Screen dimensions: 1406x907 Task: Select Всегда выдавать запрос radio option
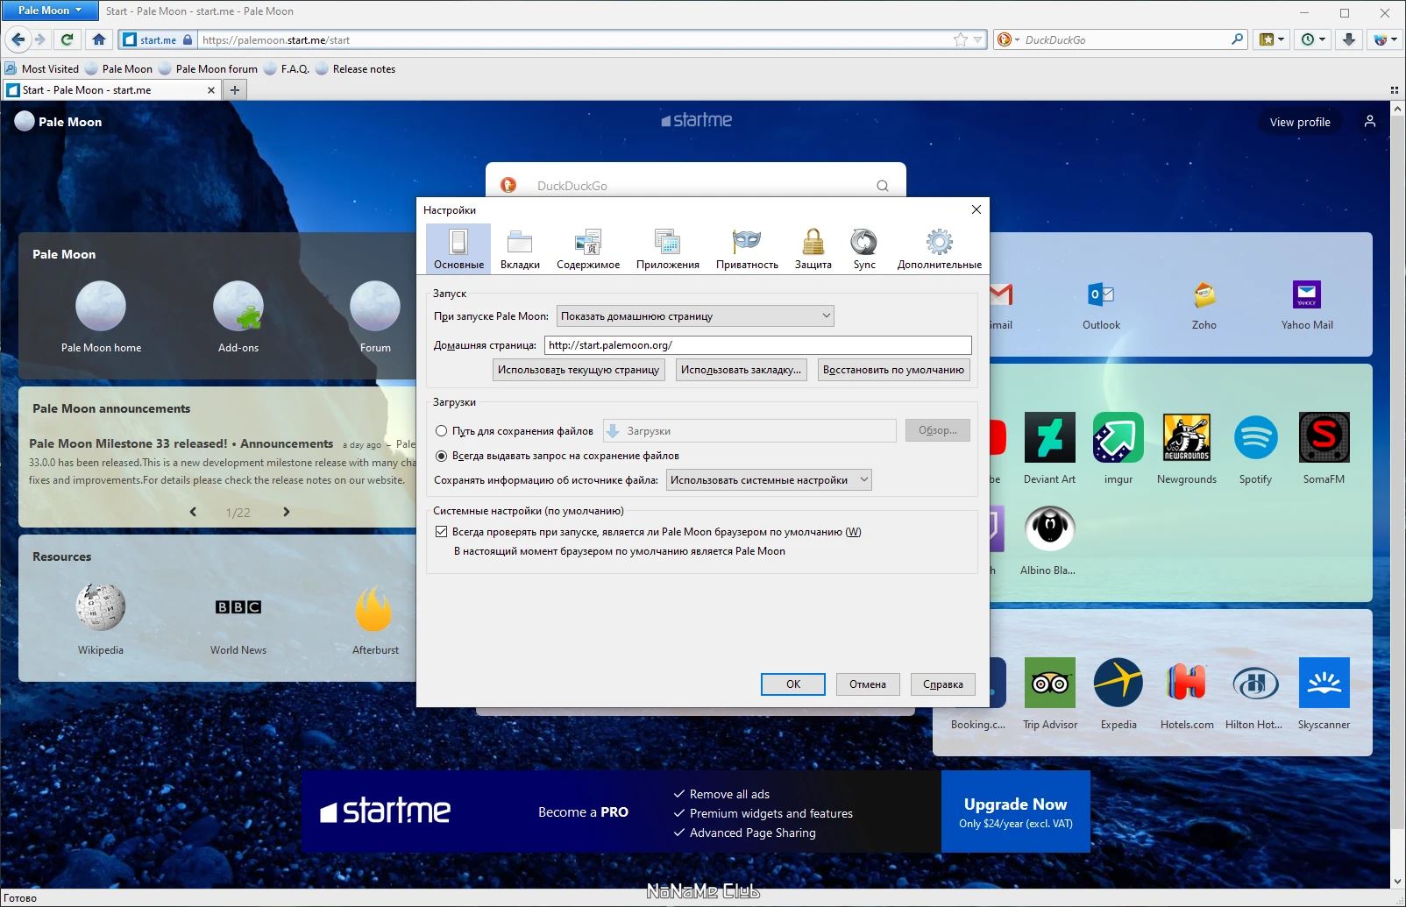pyautogui.click(x=442, y=456)
